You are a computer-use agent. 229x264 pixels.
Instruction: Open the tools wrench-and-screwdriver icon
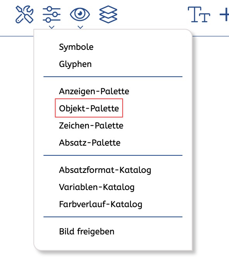pyautogui.click(x=24, y=14)
